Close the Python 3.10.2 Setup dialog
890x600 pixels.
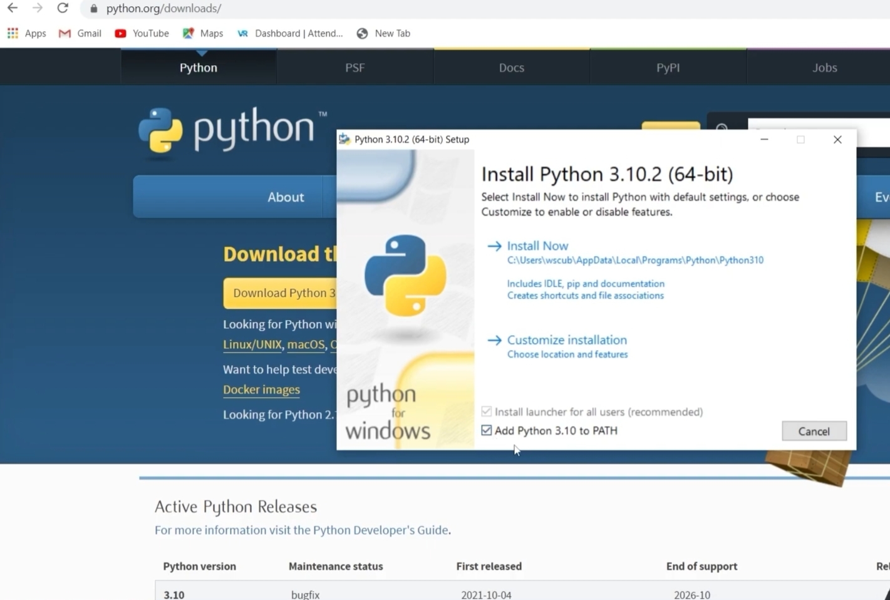(837, 139)
